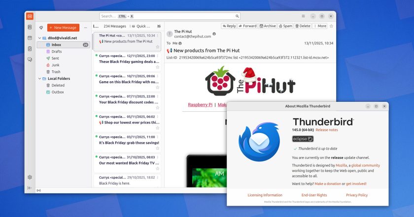Click the Get Messages icon beside New Message
Screen dimensions: 414x217
(x=41, y=28)
